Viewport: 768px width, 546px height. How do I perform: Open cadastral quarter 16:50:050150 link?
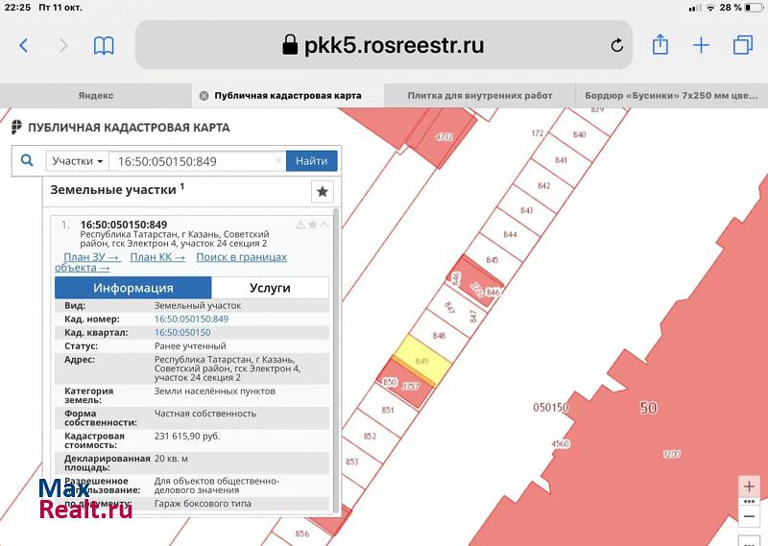182,332
